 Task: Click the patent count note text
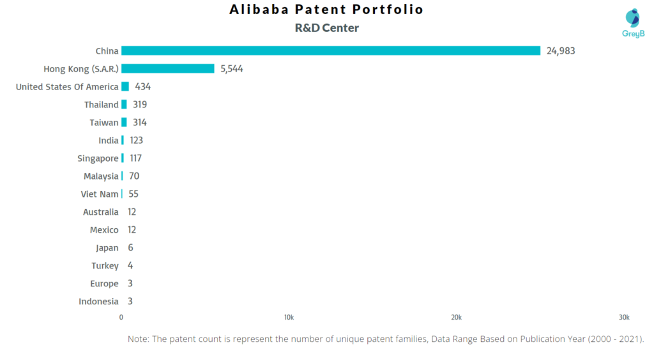(x=386, y=338)
